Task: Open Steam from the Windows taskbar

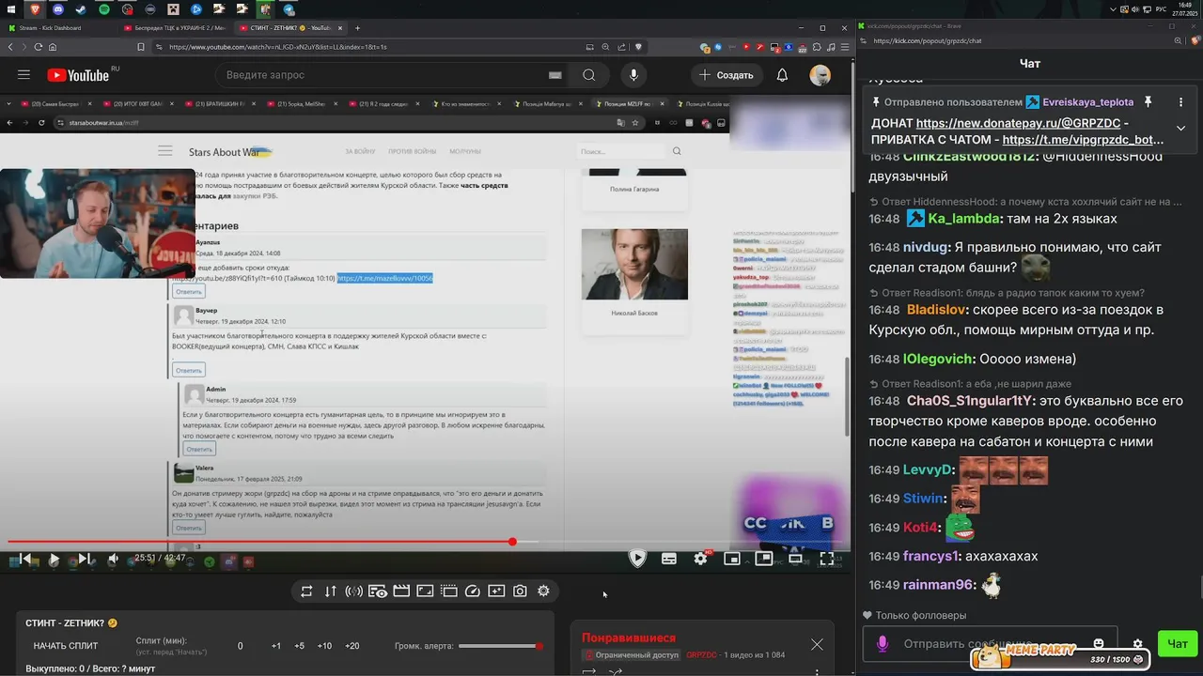Action: click(x=81, y=8)
